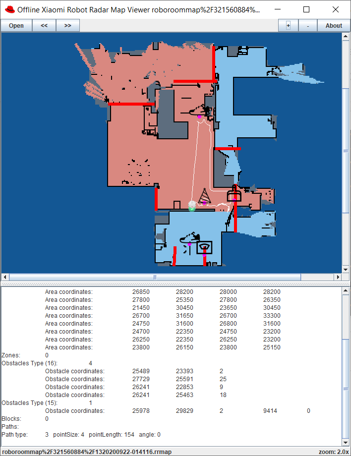Click map view vertical scrollbar down arrow

346,270
